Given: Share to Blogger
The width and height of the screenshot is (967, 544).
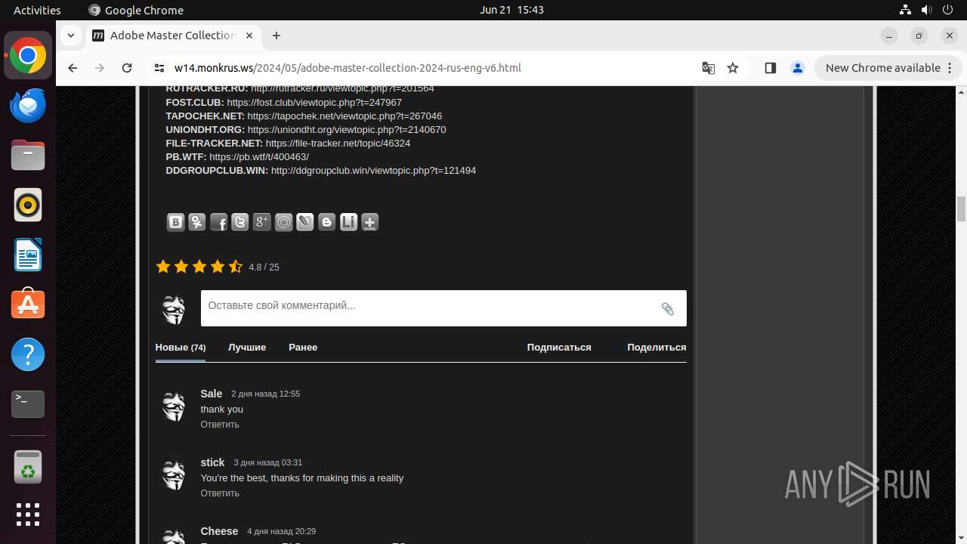Looking at the screenshot, I should click(326, 222).
